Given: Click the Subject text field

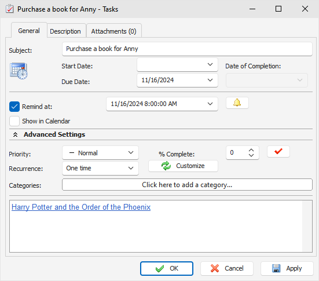Looking at the screenshot, I should click(x=187, y=49).
